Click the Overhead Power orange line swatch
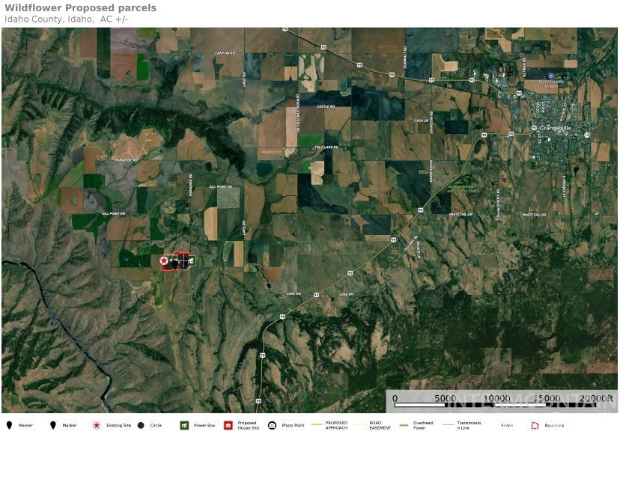The height and width of the screenshot is (479, 620). 404,425
